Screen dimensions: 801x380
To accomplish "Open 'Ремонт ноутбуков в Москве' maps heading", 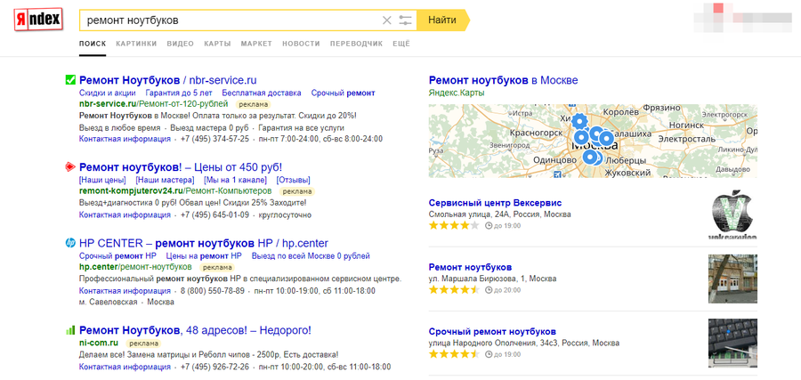I will point(503,80).
